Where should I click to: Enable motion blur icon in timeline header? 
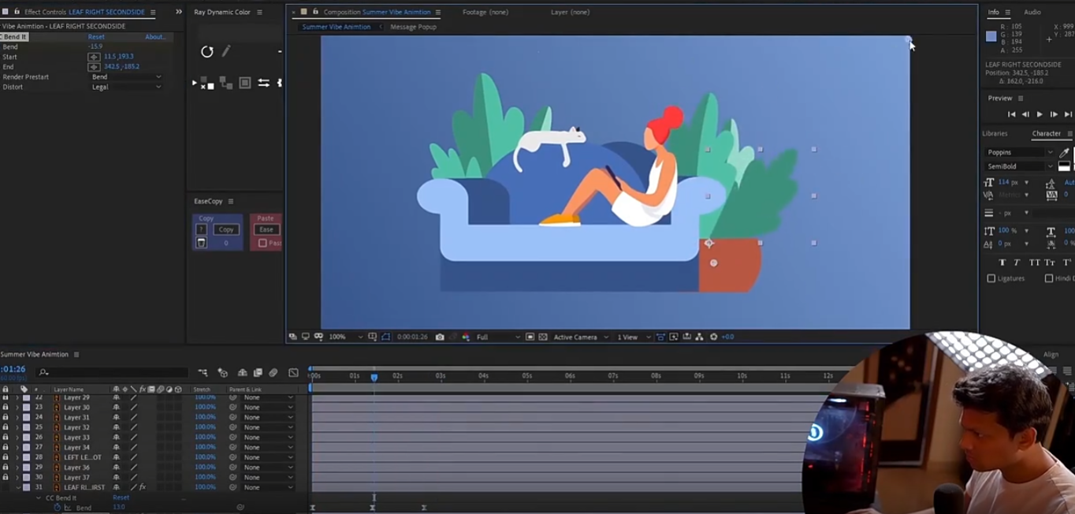click(273, 373)
